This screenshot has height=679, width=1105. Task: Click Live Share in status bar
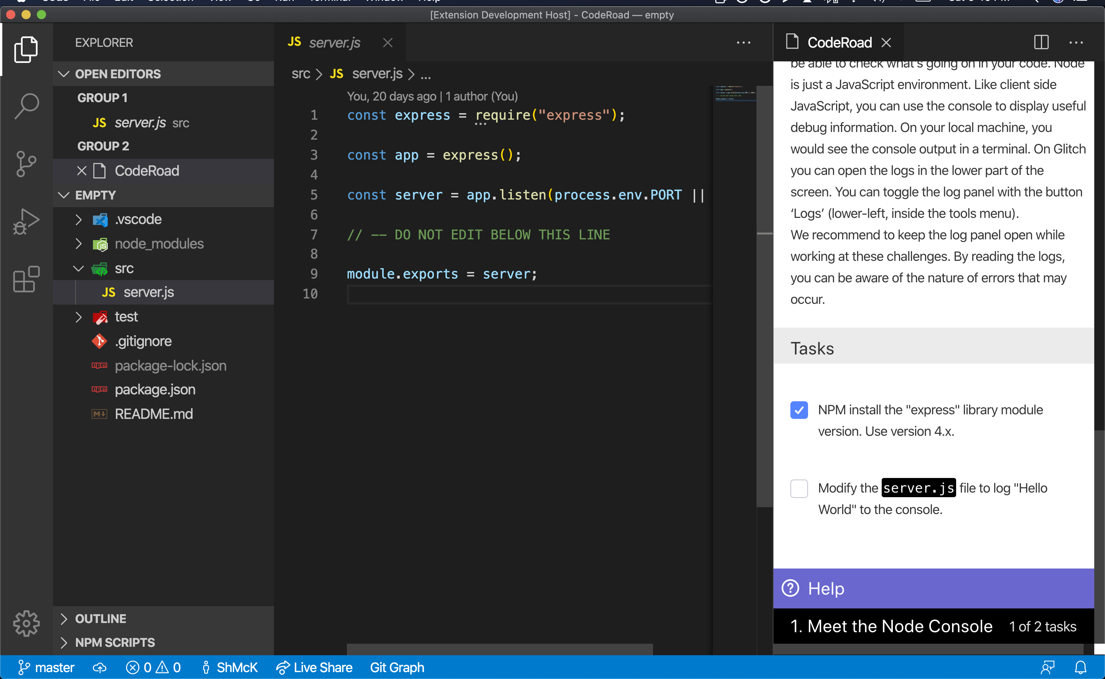315,667
